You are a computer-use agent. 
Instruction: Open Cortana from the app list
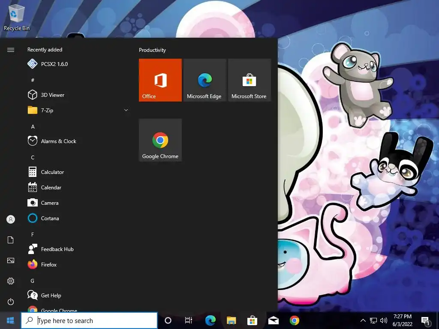pos(78,218)
